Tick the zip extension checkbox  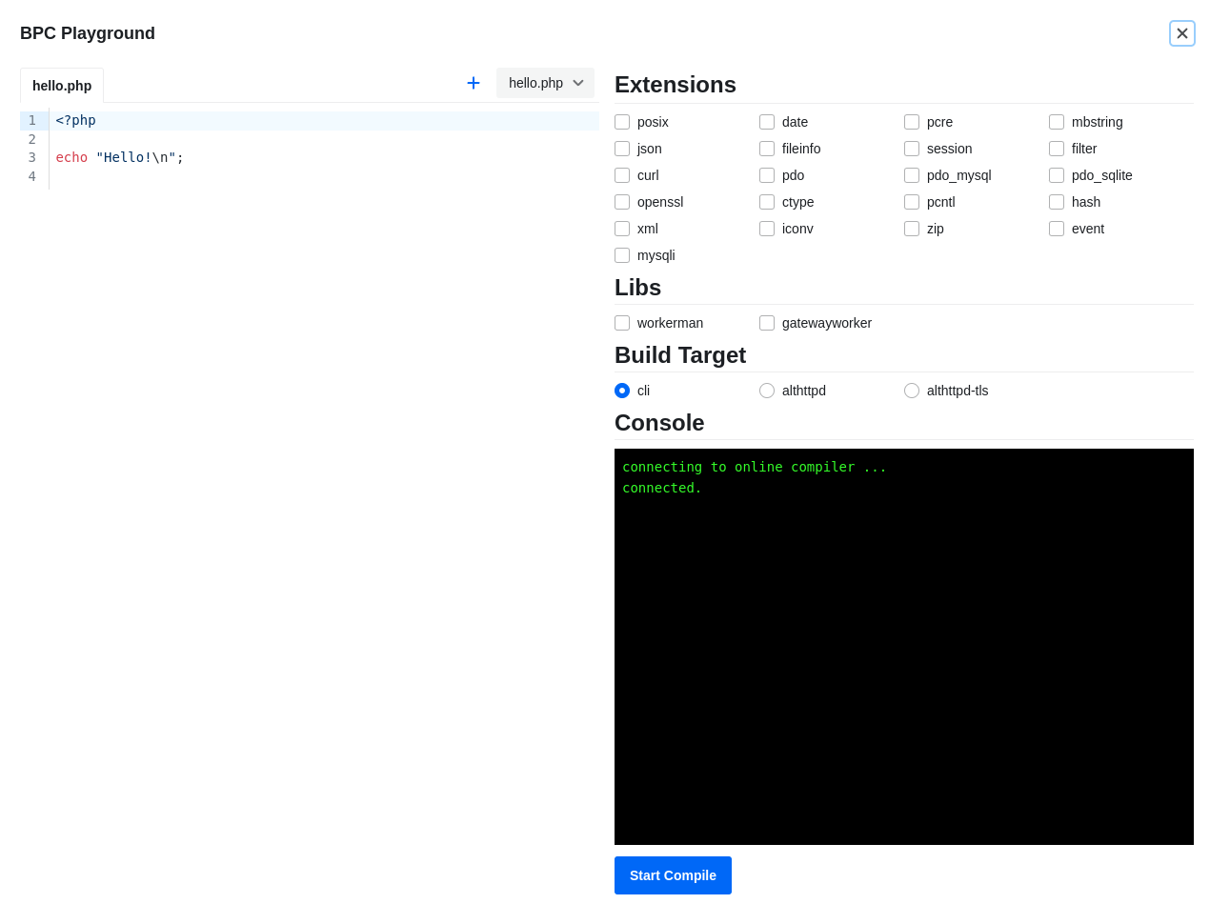tap(912, 229)
